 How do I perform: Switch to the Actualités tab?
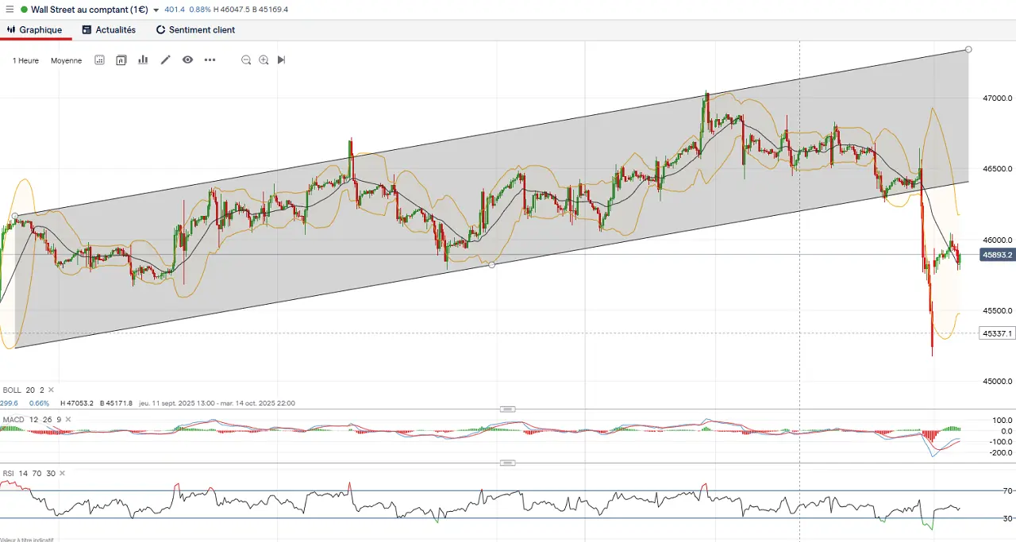[x=109, y=30]
